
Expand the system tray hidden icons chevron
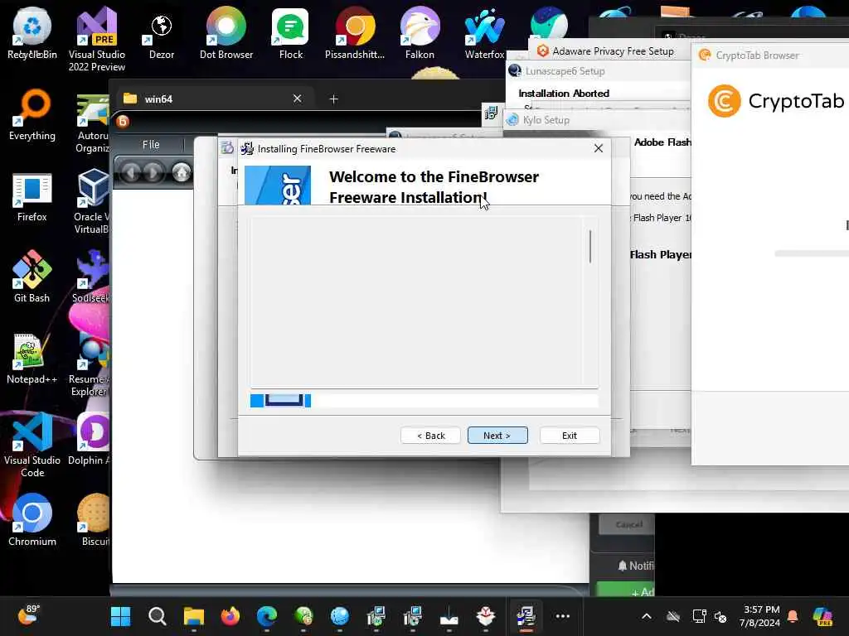[647, 616]
